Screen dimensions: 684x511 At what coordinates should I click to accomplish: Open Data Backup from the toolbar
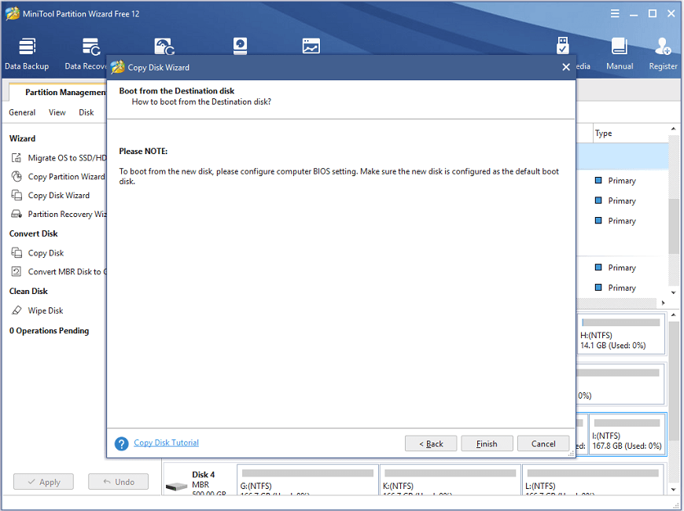pyautogui.click(x=27, y=54)
